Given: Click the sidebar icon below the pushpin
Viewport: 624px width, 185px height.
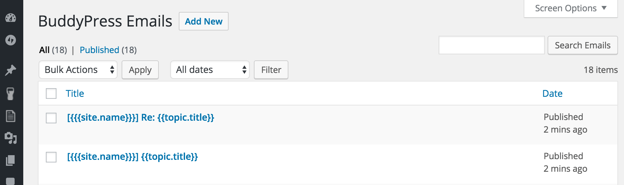Looking at the screenshot, I should [11, 93].
